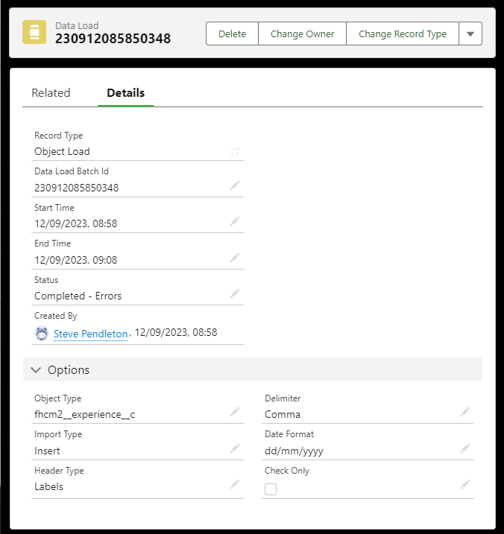Click the Record Type change icon
The image size is (504, 534).
pos(235,152)
